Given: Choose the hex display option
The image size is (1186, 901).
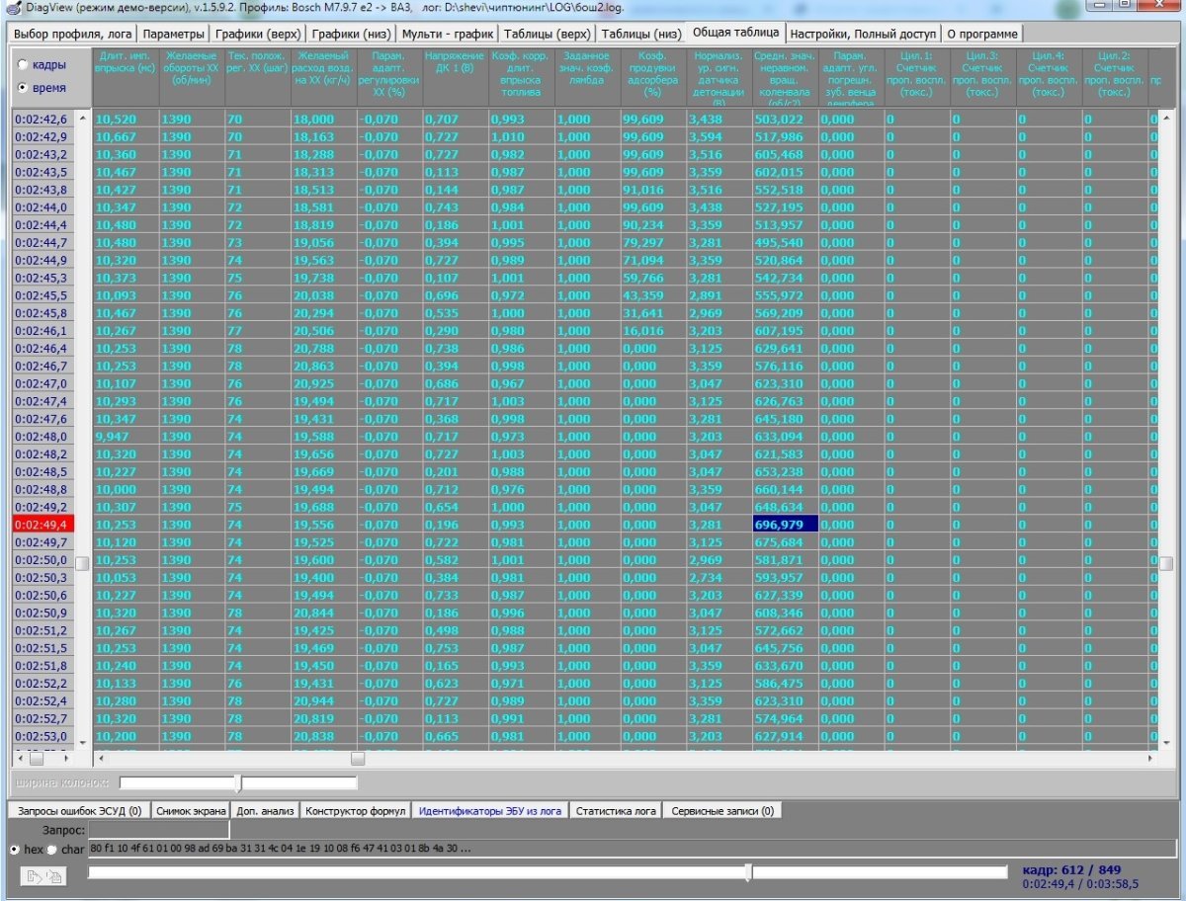Looking at the screenshot, I should click(14, 850).
